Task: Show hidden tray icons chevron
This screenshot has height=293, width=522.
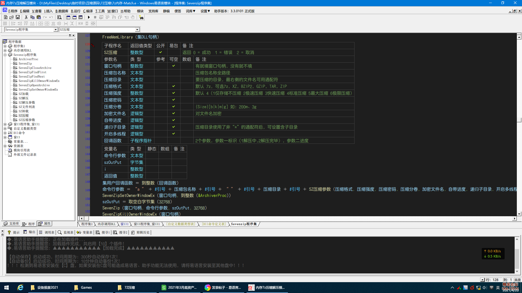Action: coord(452,288)
